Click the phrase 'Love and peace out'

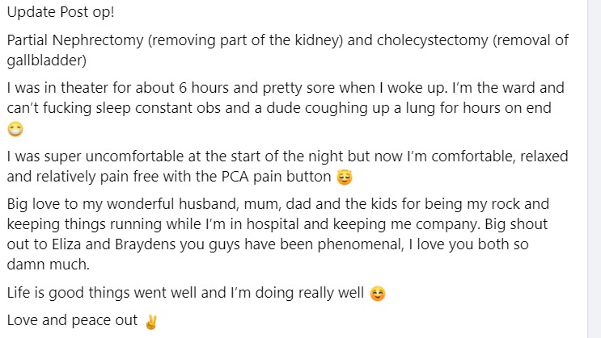click(72, 320)
